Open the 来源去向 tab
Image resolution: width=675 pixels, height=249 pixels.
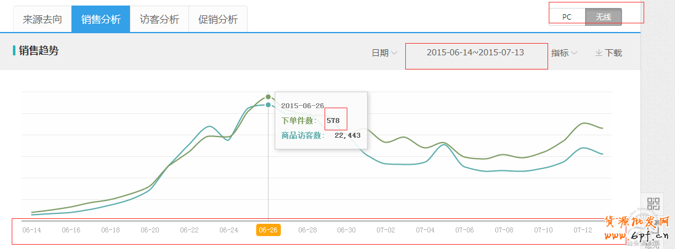(x=42, y=19)
